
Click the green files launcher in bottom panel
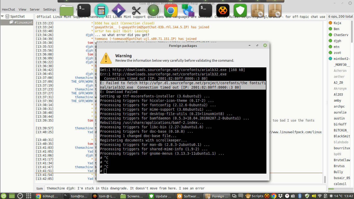(12, 196)
